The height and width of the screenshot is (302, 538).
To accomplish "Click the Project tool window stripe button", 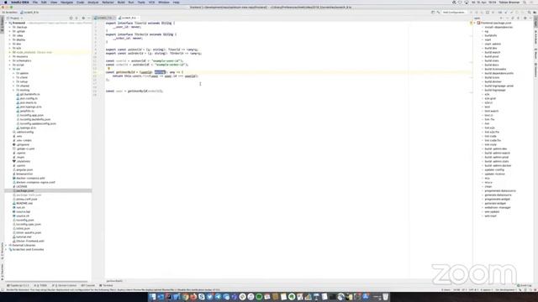I will (2, 24).
